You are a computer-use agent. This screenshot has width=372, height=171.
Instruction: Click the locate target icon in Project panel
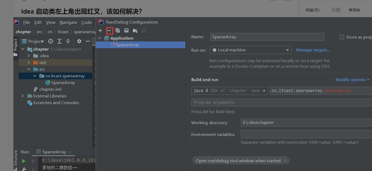pos(51,41)
